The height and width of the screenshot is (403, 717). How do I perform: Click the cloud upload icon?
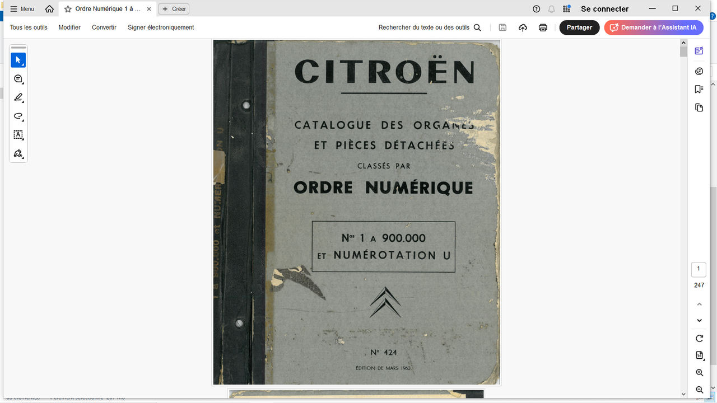pos(523,27)
